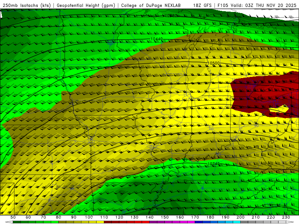Click the yellow pocket inside the dark red jet core
This screenshot has height=224, width=299.
tap(279, 109)
